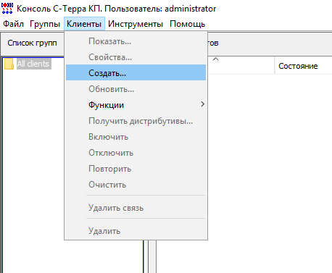
Task: Select Обновить... menu entry
Action: pyautogui.click(x=136, y=89)
